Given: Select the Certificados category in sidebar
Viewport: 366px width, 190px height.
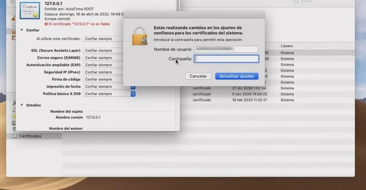Looking at the screenshot, I should pyautogui.click(x=34, y=136).
